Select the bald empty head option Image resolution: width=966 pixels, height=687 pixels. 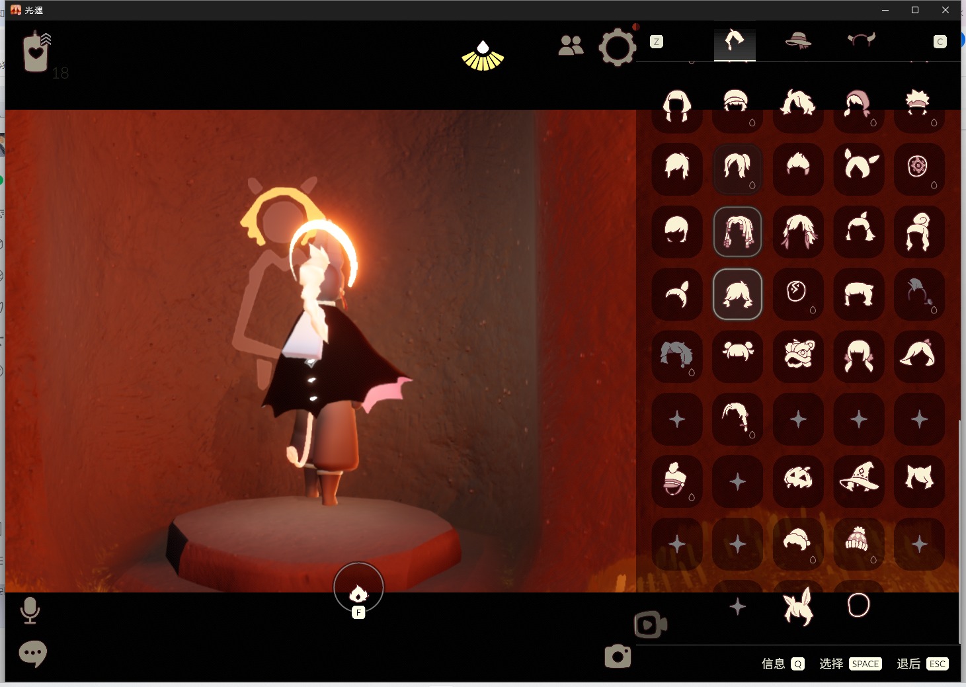(858, 606)
